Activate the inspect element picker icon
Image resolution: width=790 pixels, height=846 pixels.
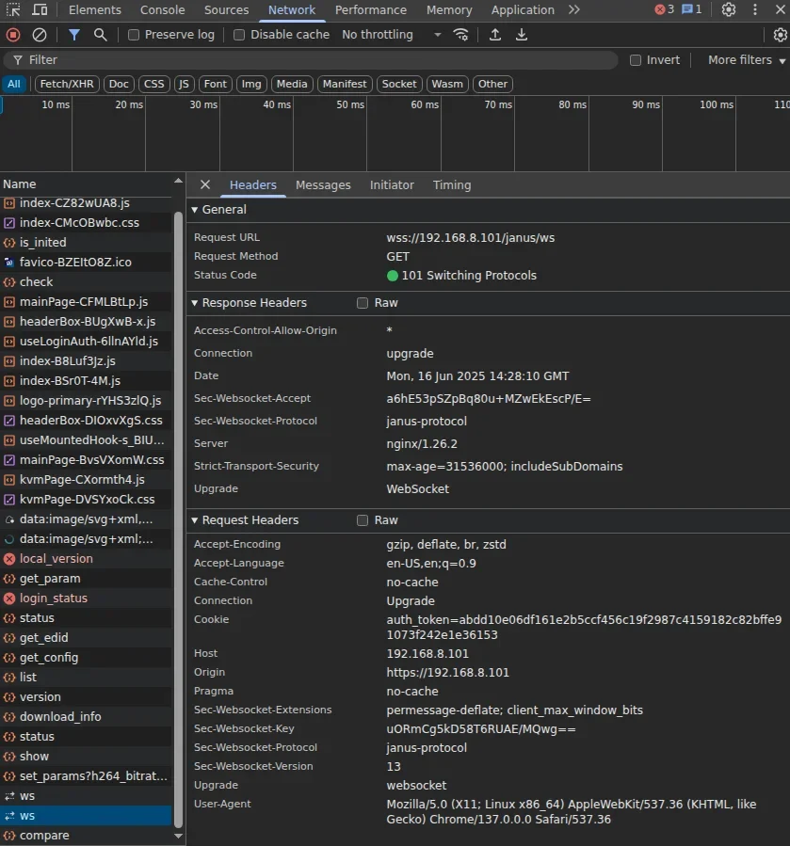tap(13, 9)
